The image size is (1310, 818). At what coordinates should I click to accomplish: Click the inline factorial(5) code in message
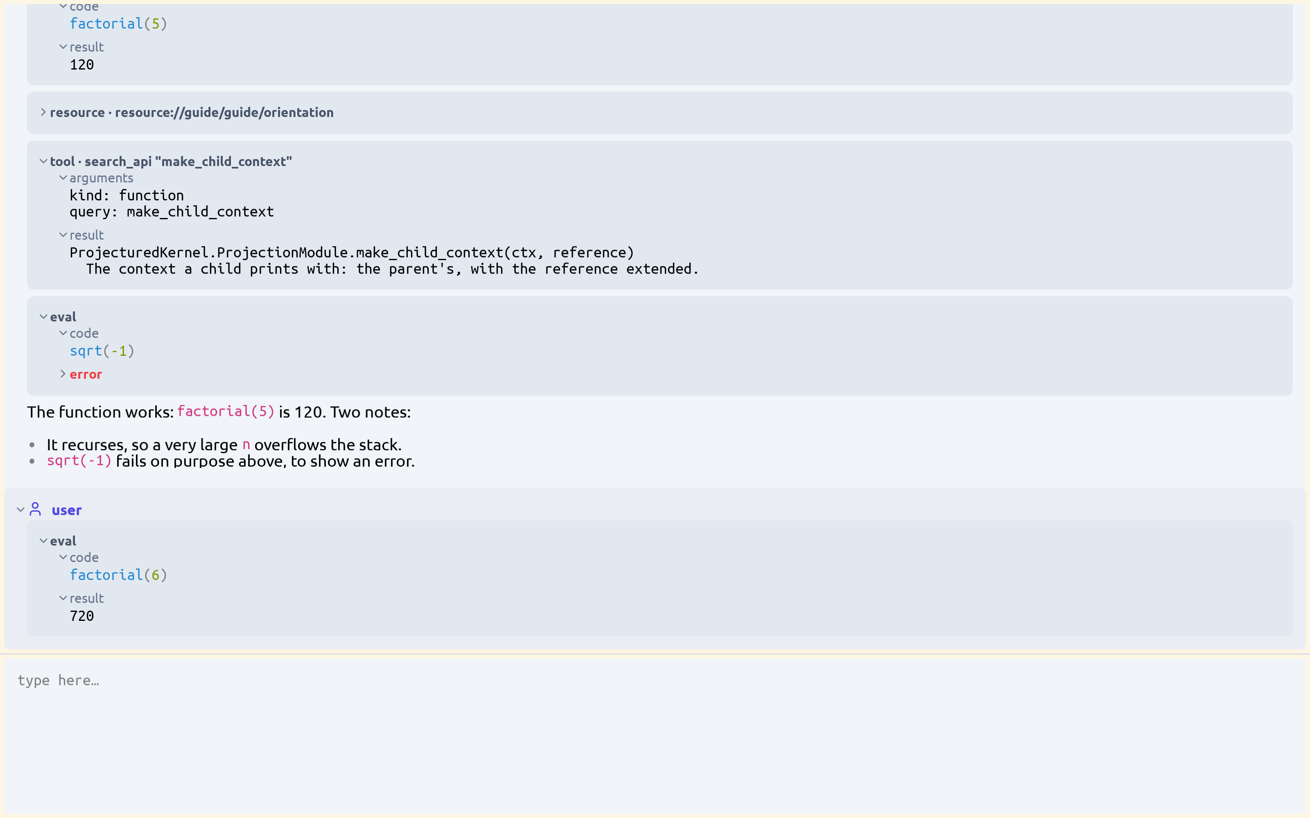[226, 412]
